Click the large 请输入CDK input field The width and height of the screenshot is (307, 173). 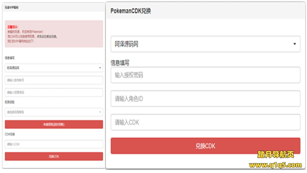pyautogui.click(x=205, y=122)
